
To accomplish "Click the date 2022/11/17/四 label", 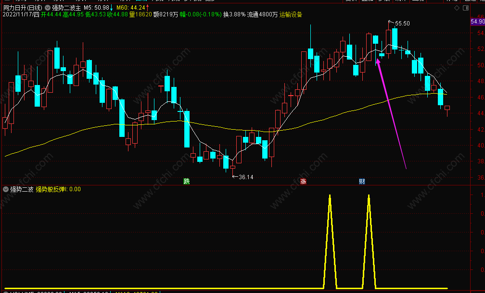I will (x=21, y=14).
